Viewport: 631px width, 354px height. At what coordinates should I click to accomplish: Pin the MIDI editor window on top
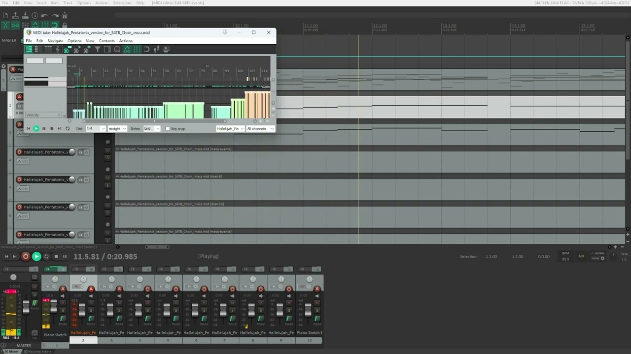click(x=225, y=32)
